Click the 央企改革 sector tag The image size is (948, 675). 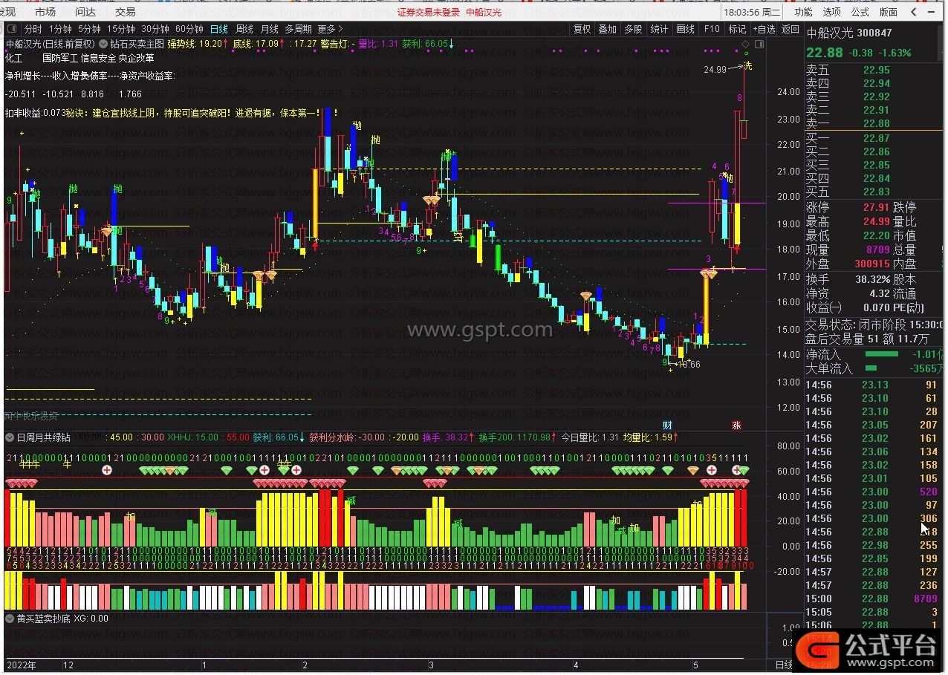(x=137, y=57)
